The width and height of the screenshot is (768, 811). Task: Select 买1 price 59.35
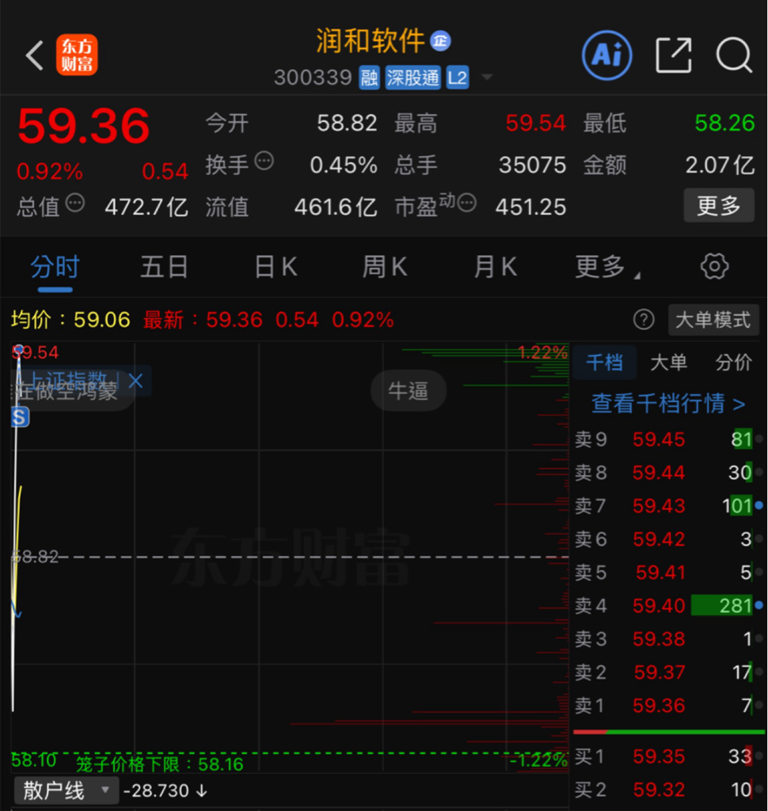pyautogui.click(x=659, y=756)
